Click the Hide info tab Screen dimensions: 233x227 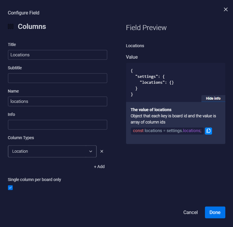[x=213, y=98]
